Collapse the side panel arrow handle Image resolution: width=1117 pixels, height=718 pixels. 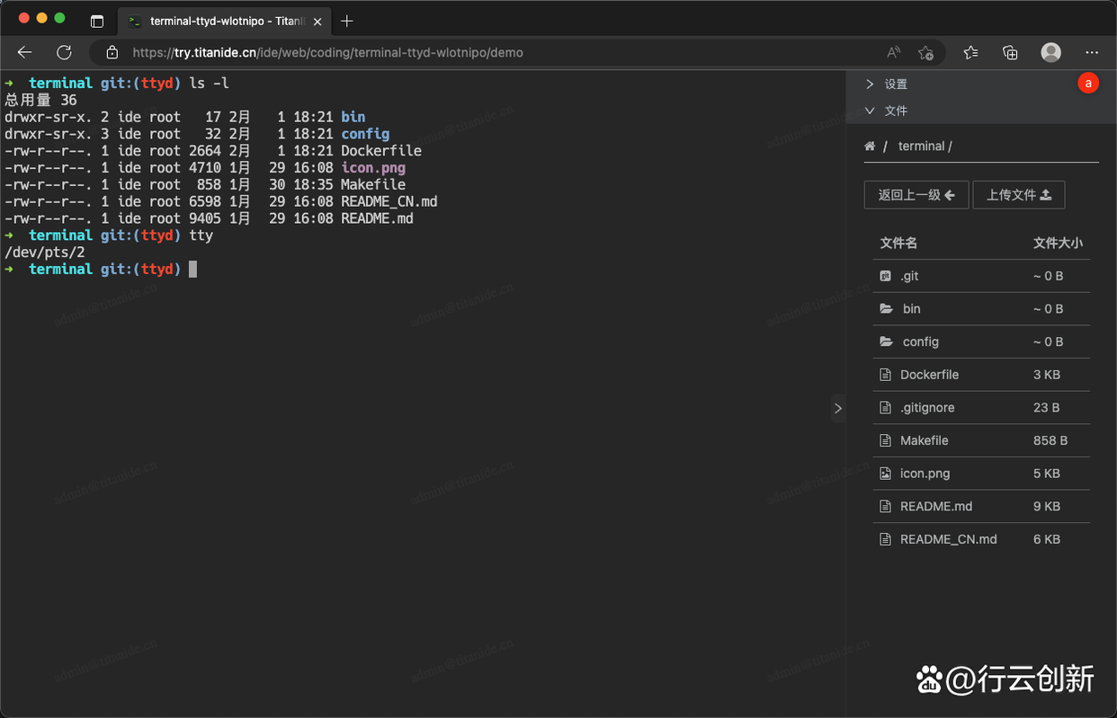[837, 408]
